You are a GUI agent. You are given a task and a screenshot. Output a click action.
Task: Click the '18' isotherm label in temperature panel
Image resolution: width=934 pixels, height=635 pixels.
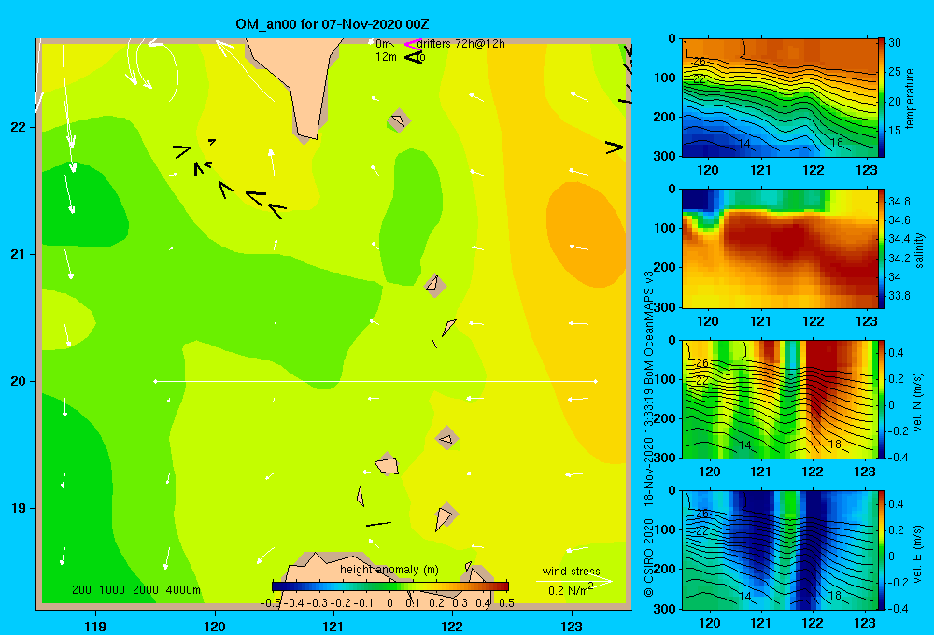(x=836, y=142)
